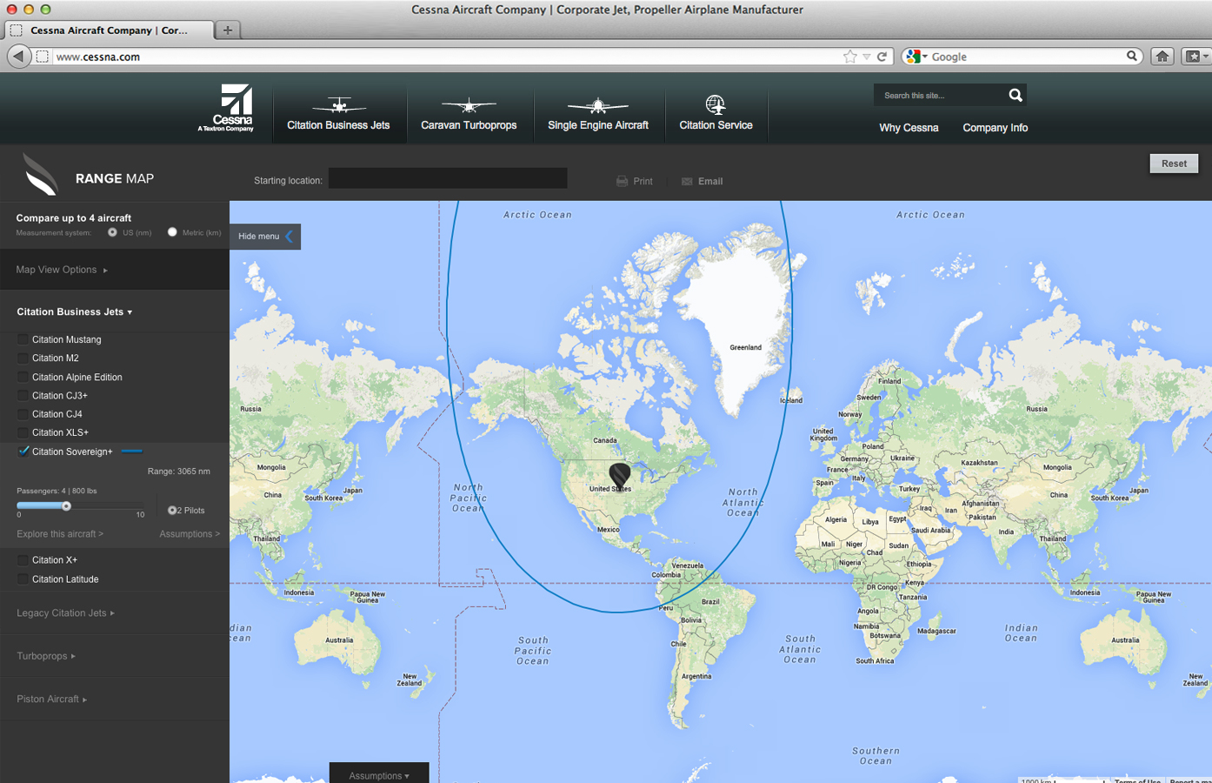Click the bookmark star icon in address bar

850,57
